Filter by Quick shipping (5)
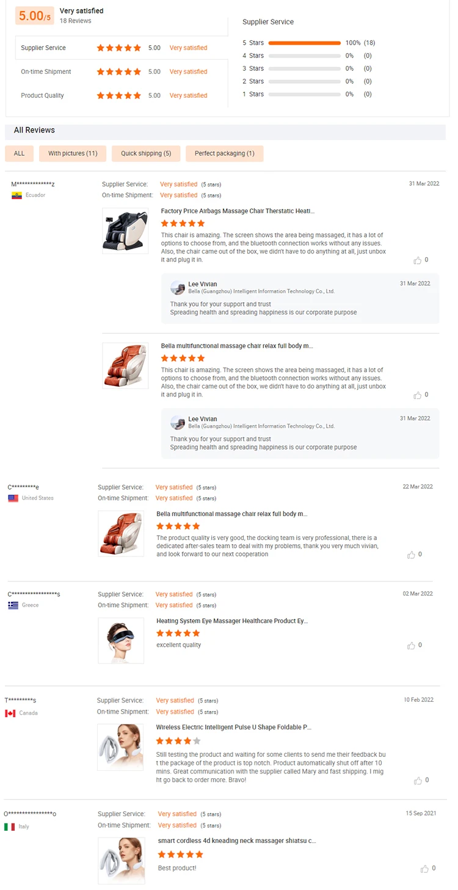Screen dimensions: 458x890 [x=146, y=153]
